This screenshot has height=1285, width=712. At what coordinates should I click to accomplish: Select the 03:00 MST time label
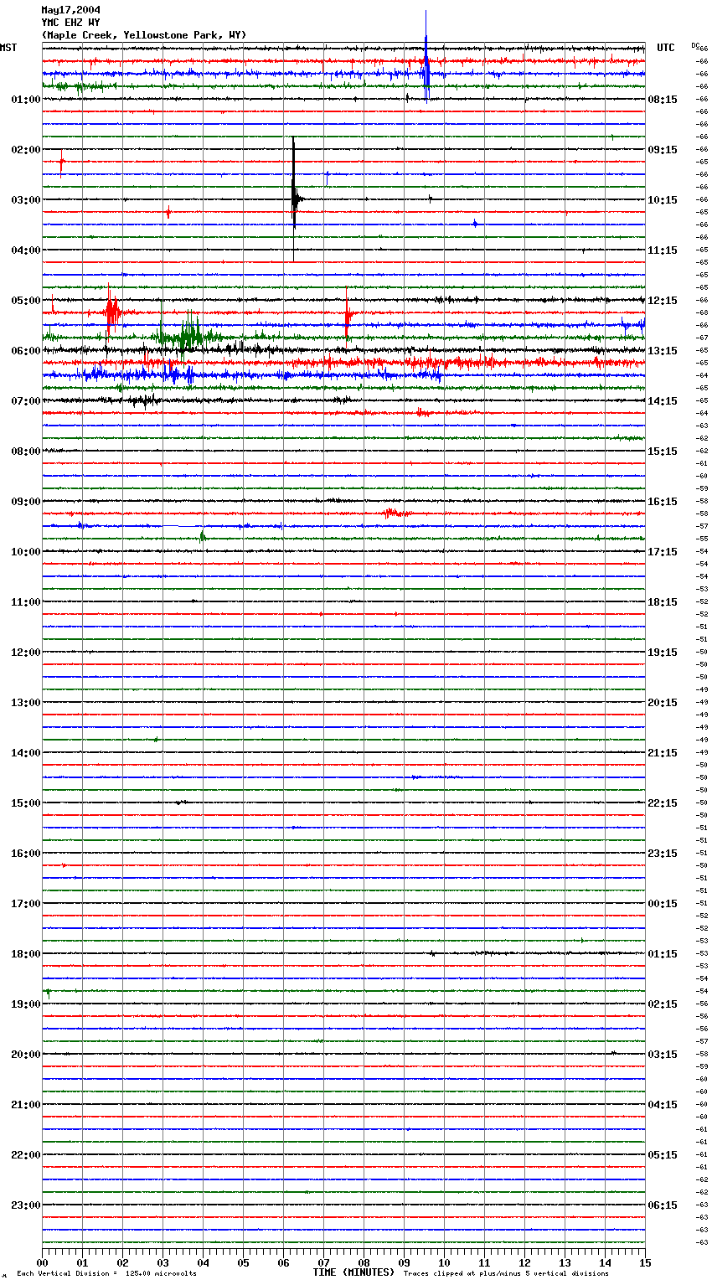coord(26,200)
